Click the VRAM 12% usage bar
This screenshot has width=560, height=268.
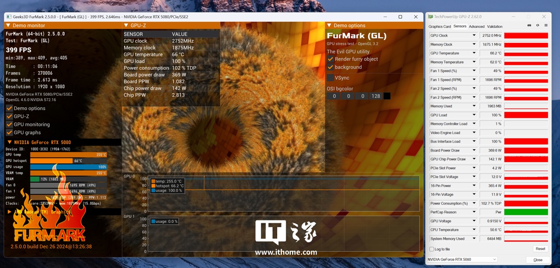tap(69, 179)
